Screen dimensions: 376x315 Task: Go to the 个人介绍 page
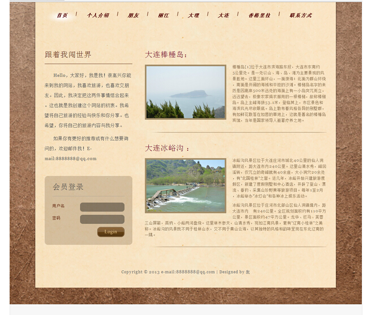tap(98, 15)
